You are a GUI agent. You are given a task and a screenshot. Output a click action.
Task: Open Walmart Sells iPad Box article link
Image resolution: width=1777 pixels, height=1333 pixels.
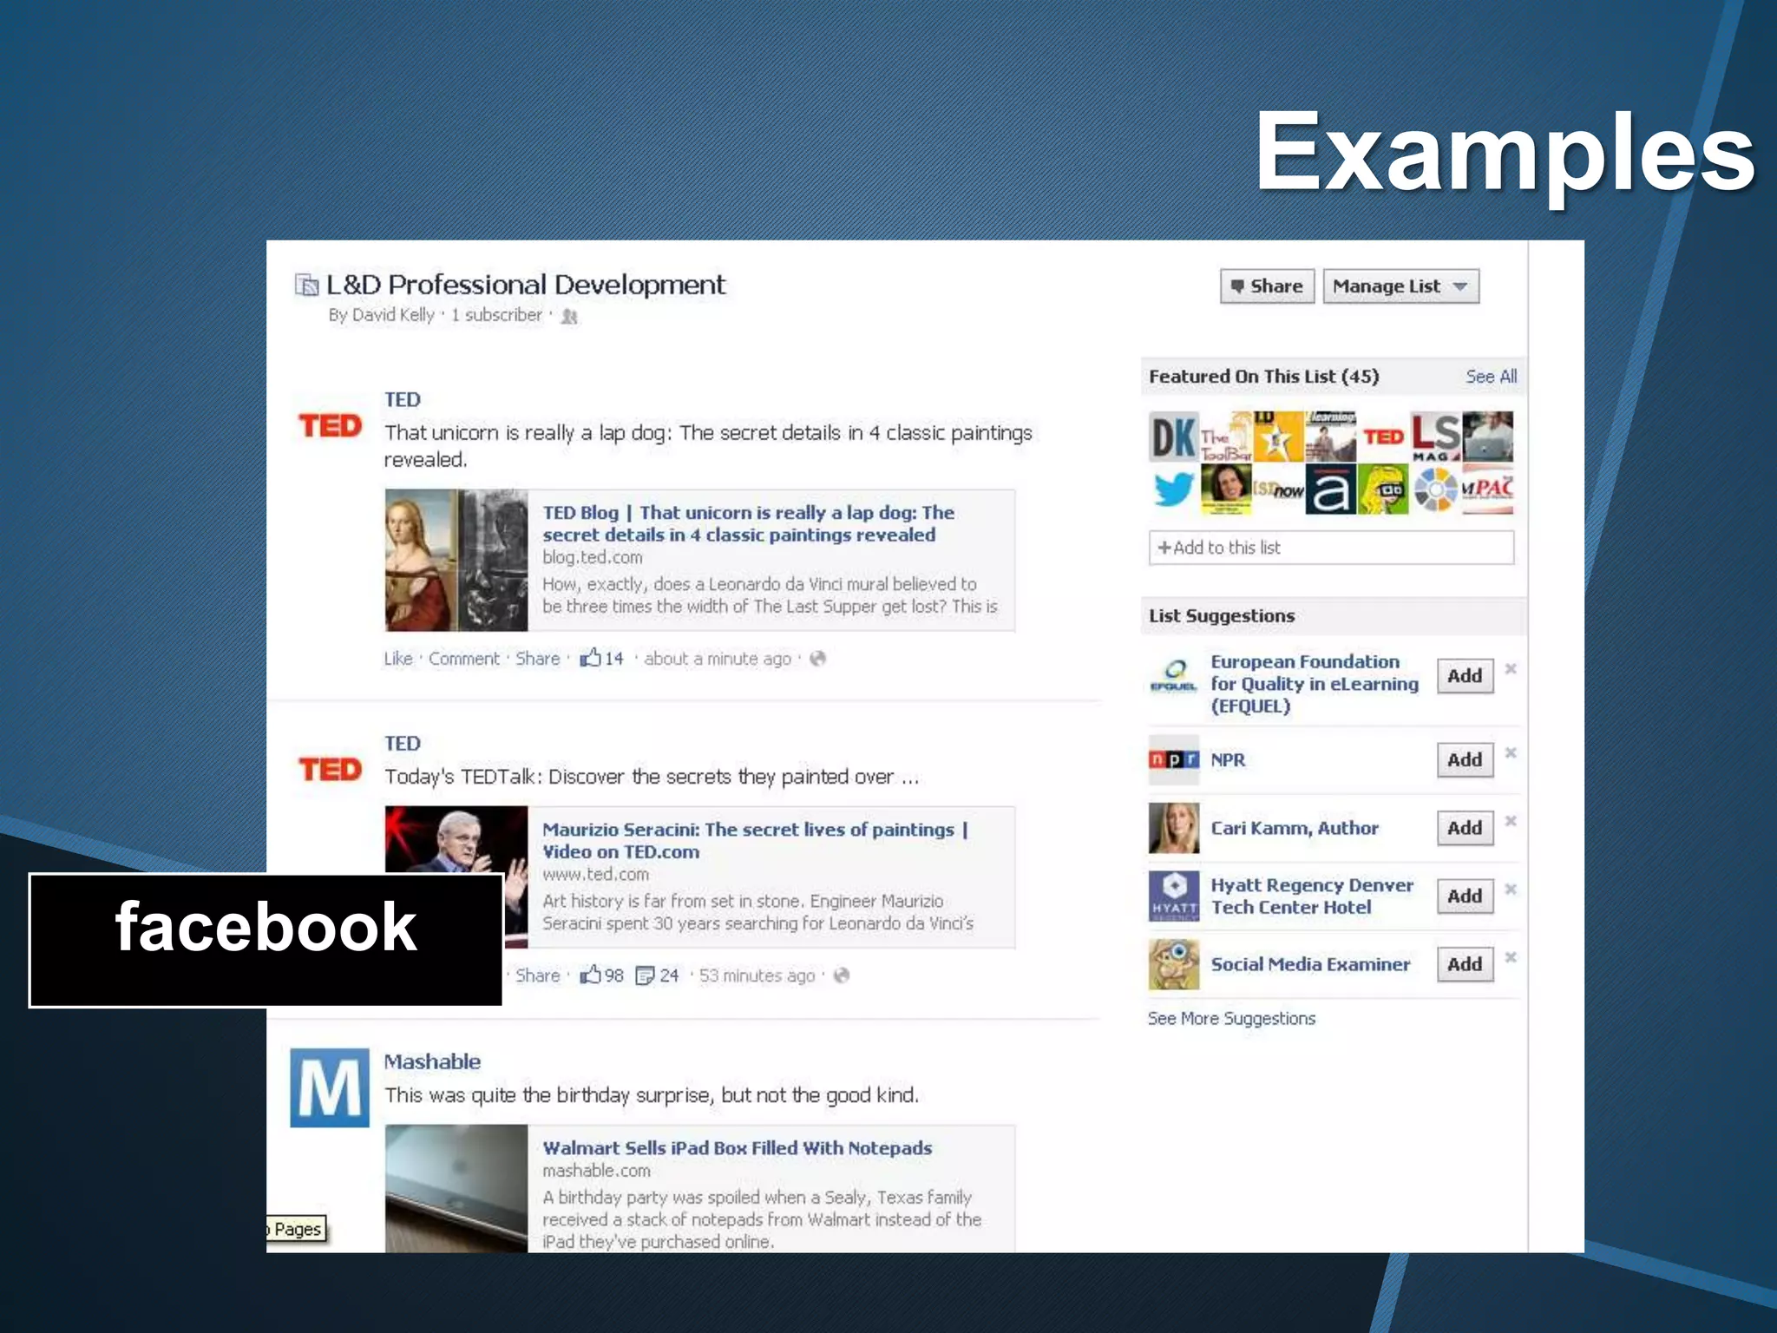(x=738, y=1148)
